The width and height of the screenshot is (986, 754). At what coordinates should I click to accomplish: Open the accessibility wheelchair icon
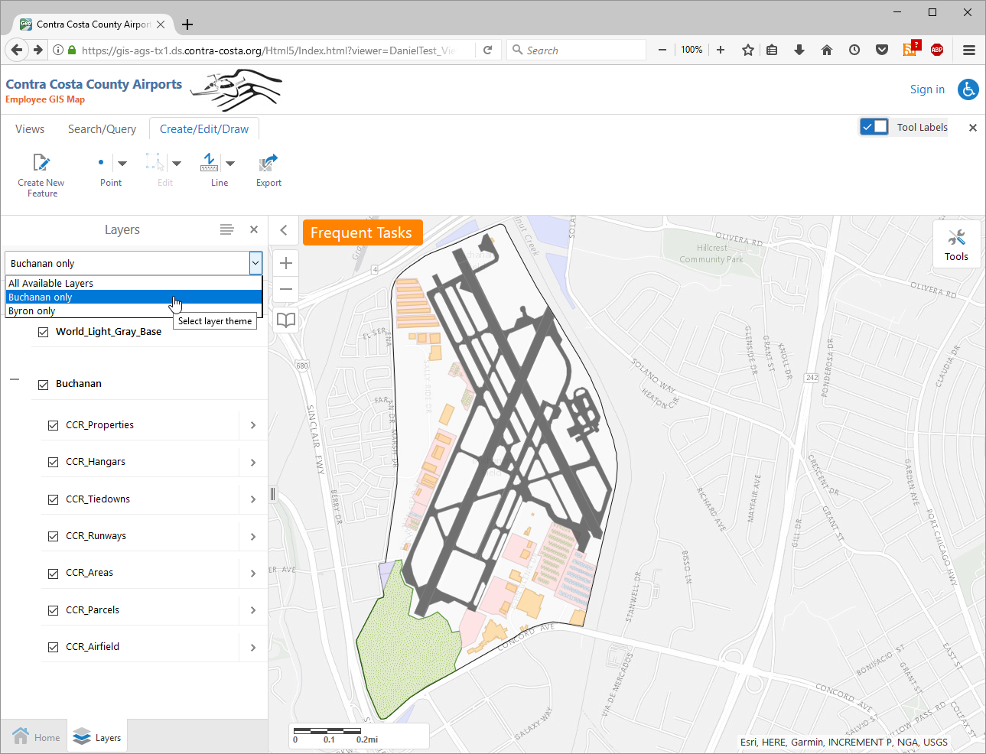pyautogui.click(x=968, y=89)
